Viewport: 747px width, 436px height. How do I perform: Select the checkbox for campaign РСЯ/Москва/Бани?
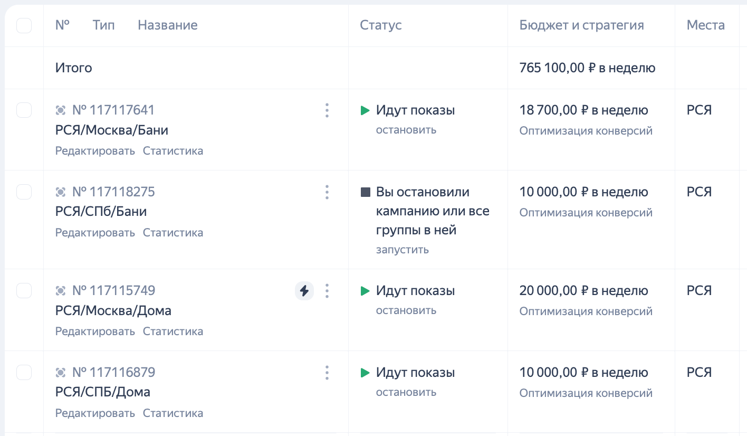[x=24, y=110]
